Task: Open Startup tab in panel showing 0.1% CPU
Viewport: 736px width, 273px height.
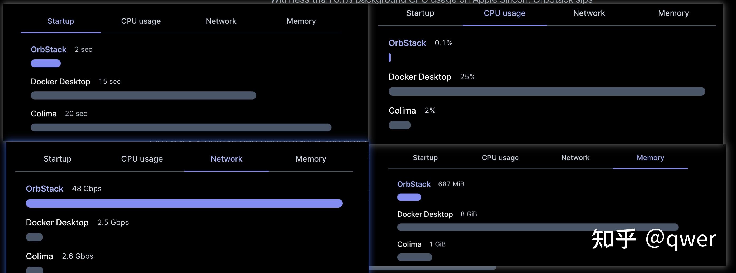Action: pyautogui.click(x=420, y=13)
